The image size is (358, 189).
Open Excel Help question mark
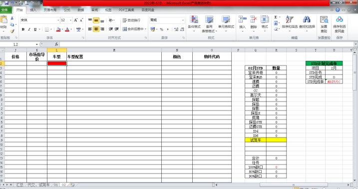pos(338,10)
